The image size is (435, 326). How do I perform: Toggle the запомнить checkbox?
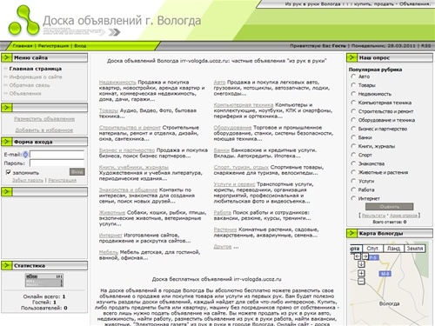[8, 172]
